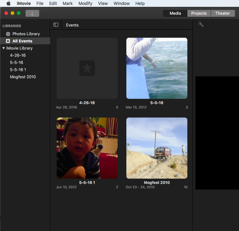
Task: Switch to the Theater tab
Action: point(223,13)
